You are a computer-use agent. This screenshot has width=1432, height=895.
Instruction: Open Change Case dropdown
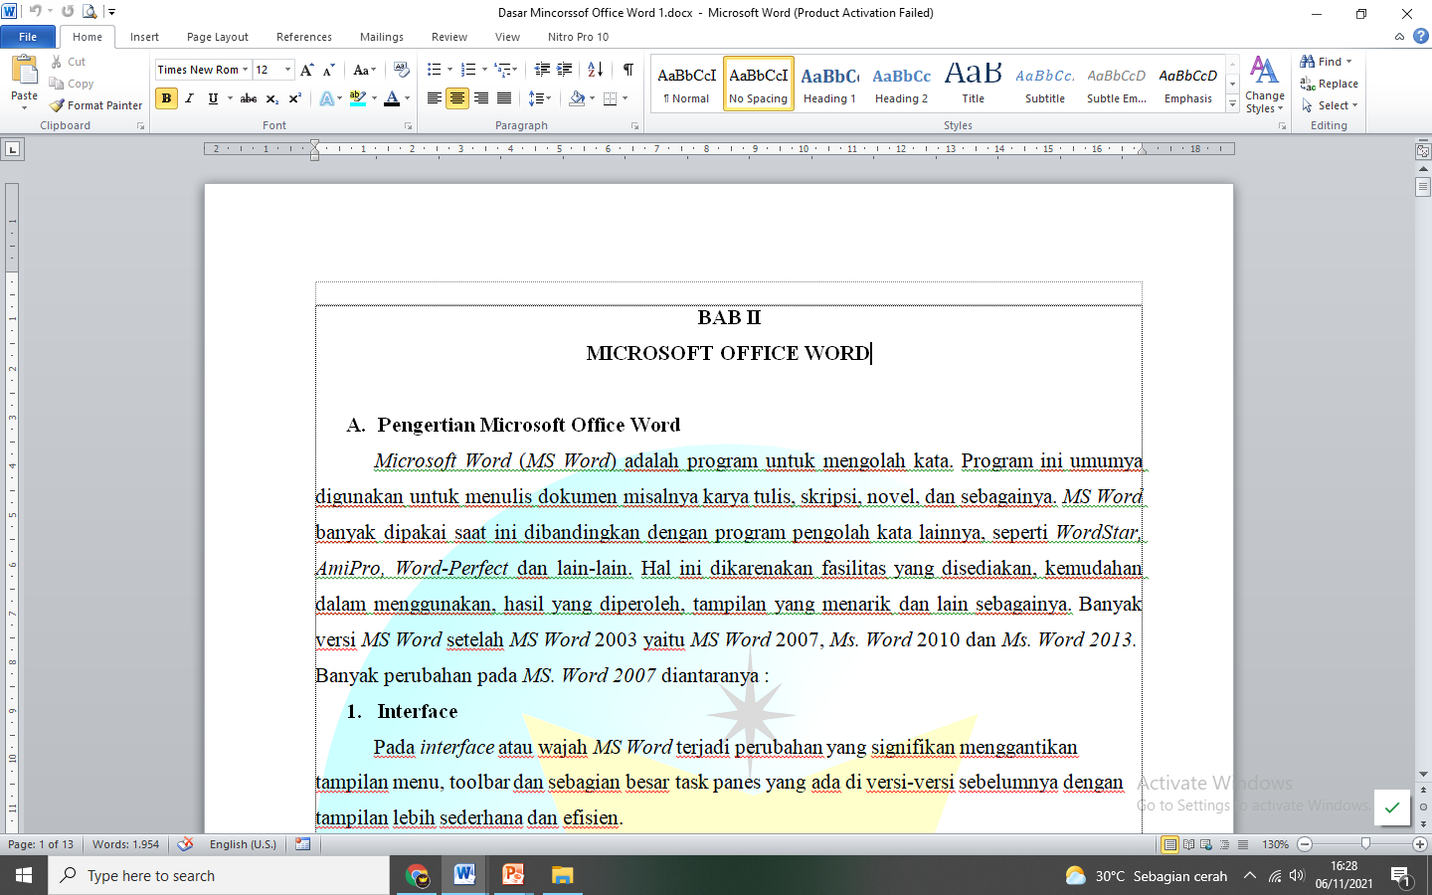point(364,70)
